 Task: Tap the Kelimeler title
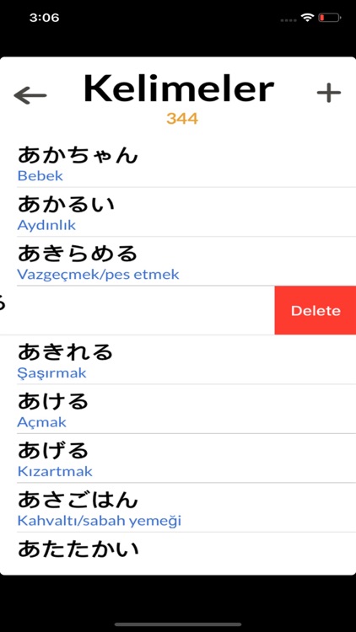[179, 88]
